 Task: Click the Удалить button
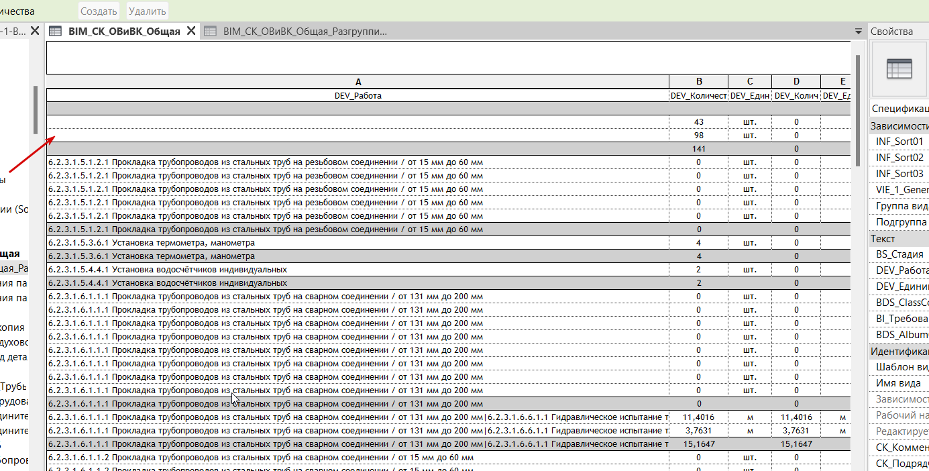147,11
